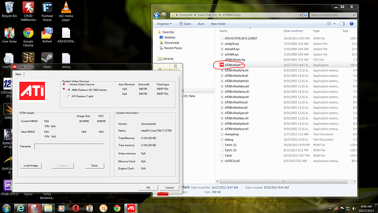Expand the Computer breadcrumb arrow in the address bar
The image size is (378, 213).
tap(195, 15)
